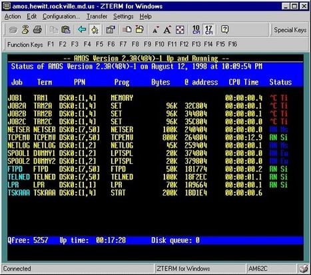
Task: Click the MEMORY program entry
Action: (122, 98)
